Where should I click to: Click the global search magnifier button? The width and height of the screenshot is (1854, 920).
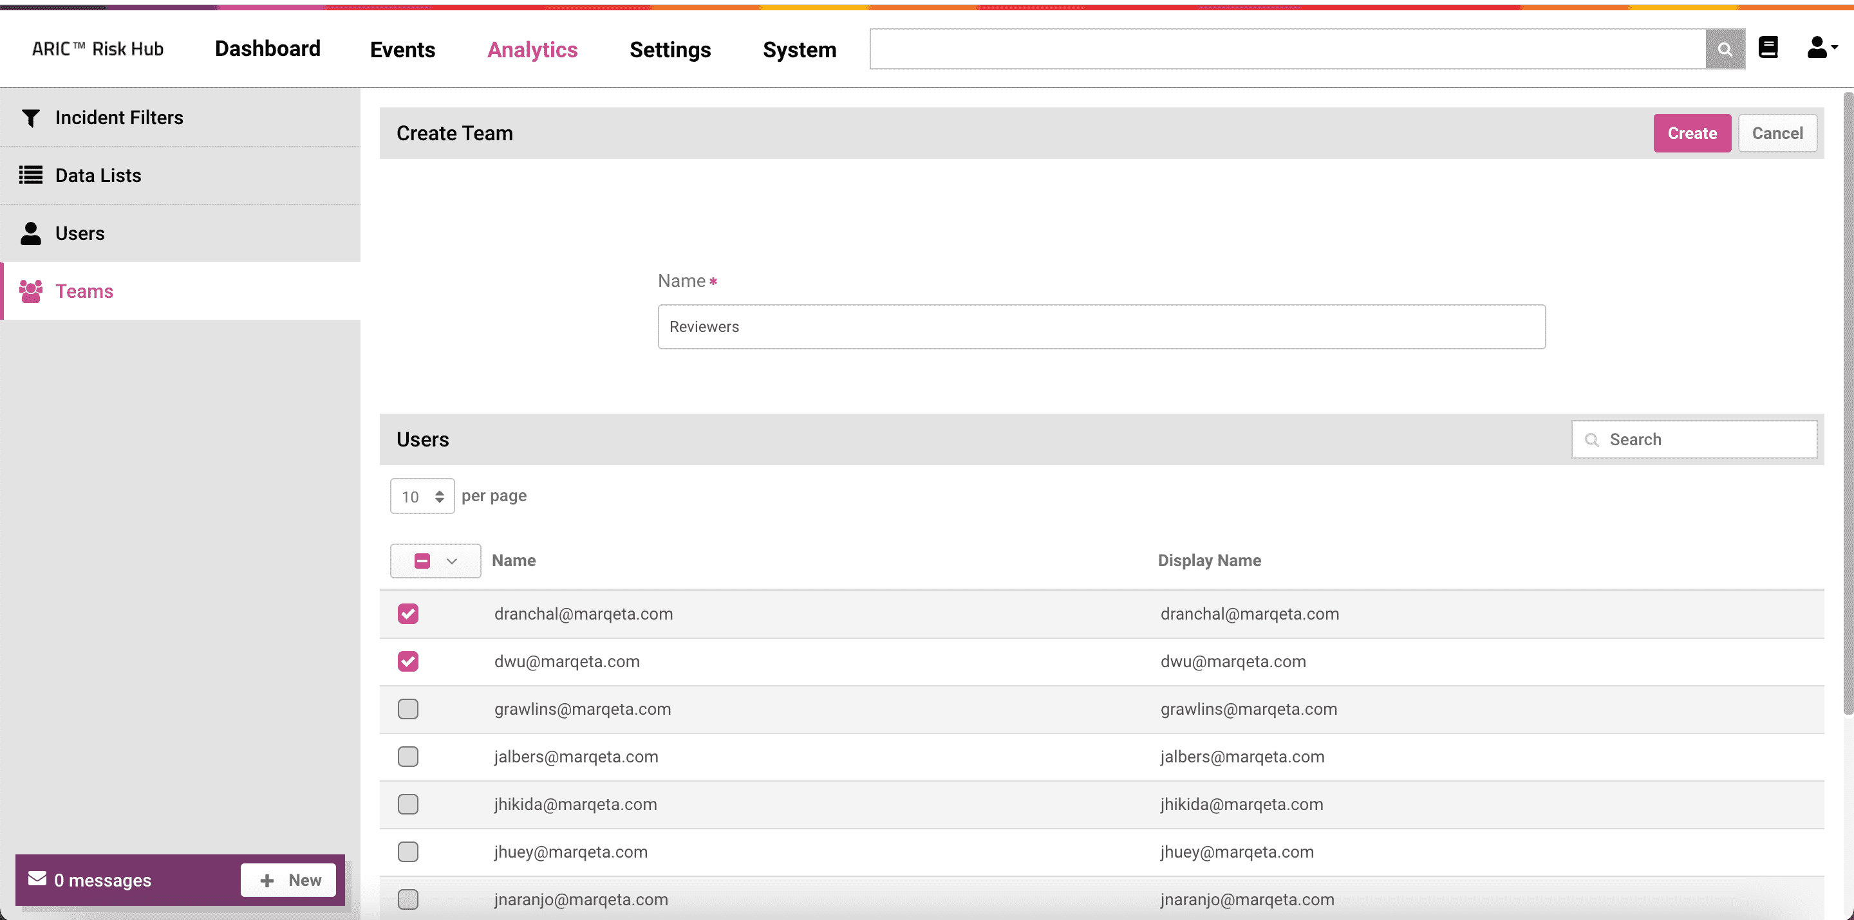1725,49
